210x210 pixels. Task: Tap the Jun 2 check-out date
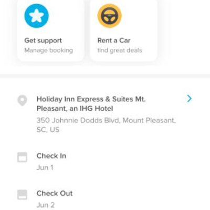(46, 205)
